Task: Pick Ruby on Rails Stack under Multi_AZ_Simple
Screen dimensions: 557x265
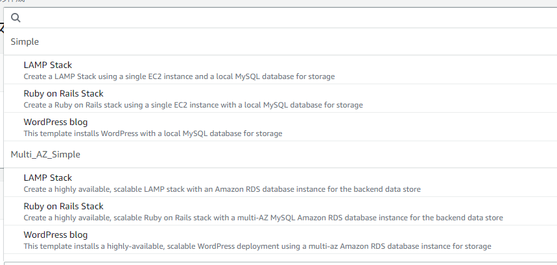Action: click(63, 206)
